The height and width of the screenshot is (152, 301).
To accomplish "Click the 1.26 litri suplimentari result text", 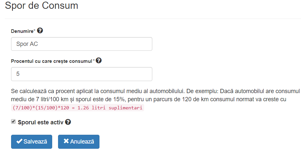I will pyautogui.click(x=110, y=108).
